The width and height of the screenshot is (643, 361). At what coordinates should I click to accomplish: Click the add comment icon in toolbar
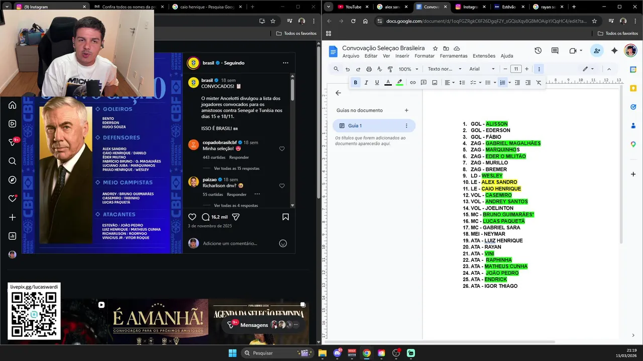(x=423, y=83)
